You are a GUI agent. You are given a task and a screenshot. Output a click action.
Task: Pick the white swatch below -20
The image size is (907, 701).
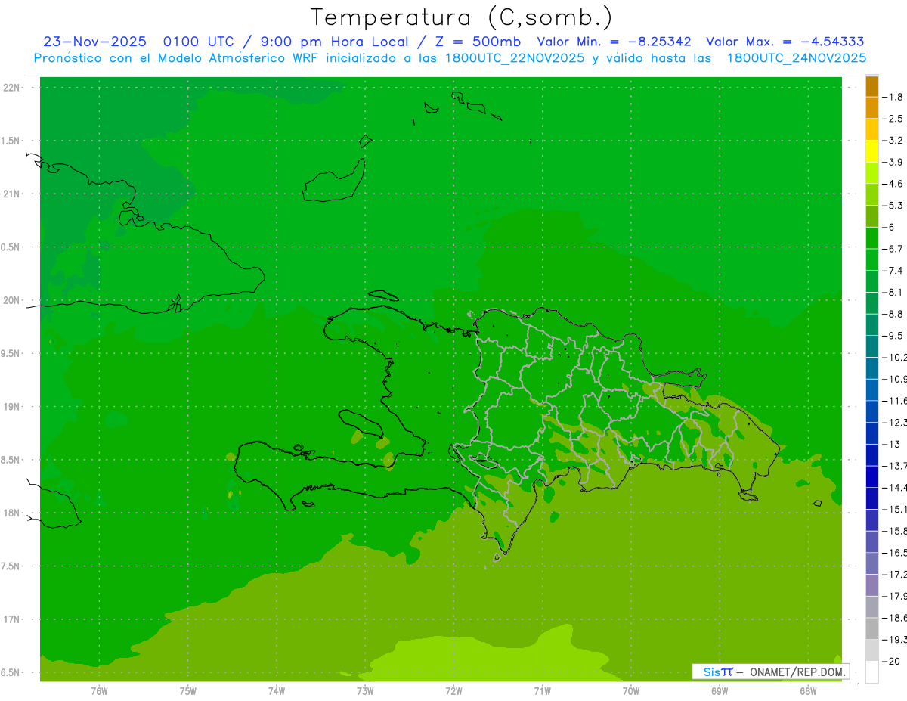click(x=871, y=672)
